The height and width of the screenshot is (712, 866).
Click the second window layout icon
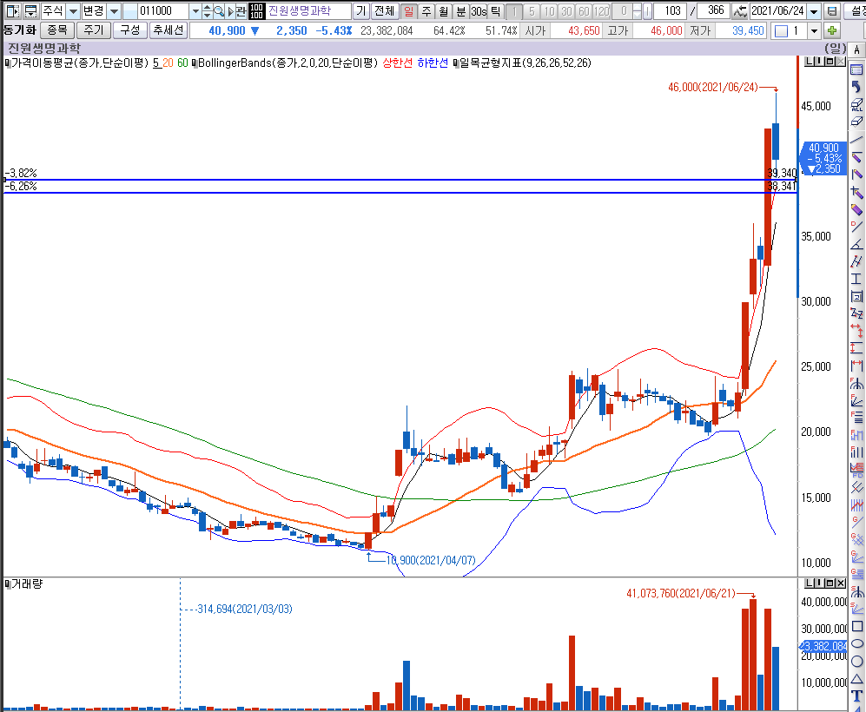tap(31, 11)
